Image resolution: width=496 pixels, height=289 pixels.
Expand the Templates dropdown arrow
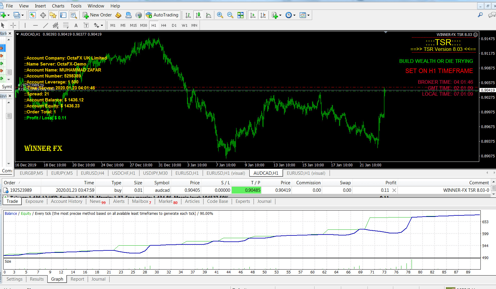pyautogui.click(x=308, y=15)
